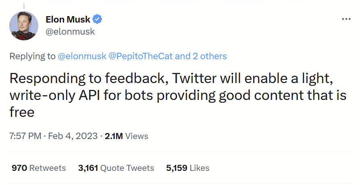Click the word "free" ending the tweet
The width and height of the screenshot is (360, 185).
pos(22,112)
